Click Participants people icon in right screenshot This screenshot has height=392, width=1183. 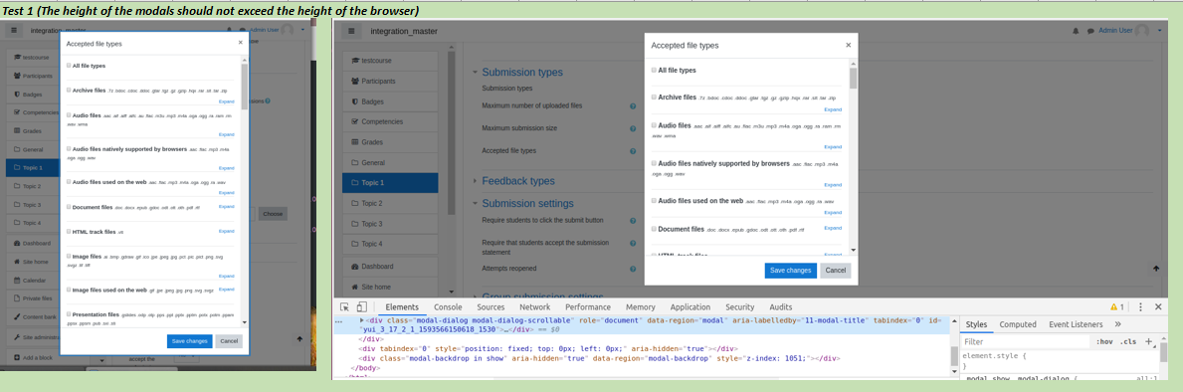click(356, 81)
